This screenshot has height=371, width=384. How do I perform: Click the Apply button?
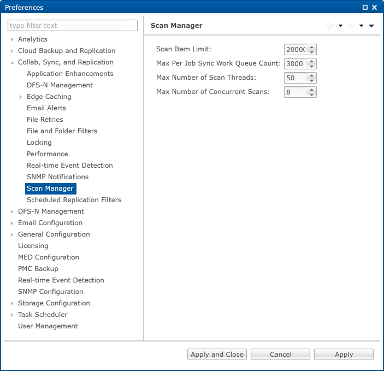tap(344, 355)
